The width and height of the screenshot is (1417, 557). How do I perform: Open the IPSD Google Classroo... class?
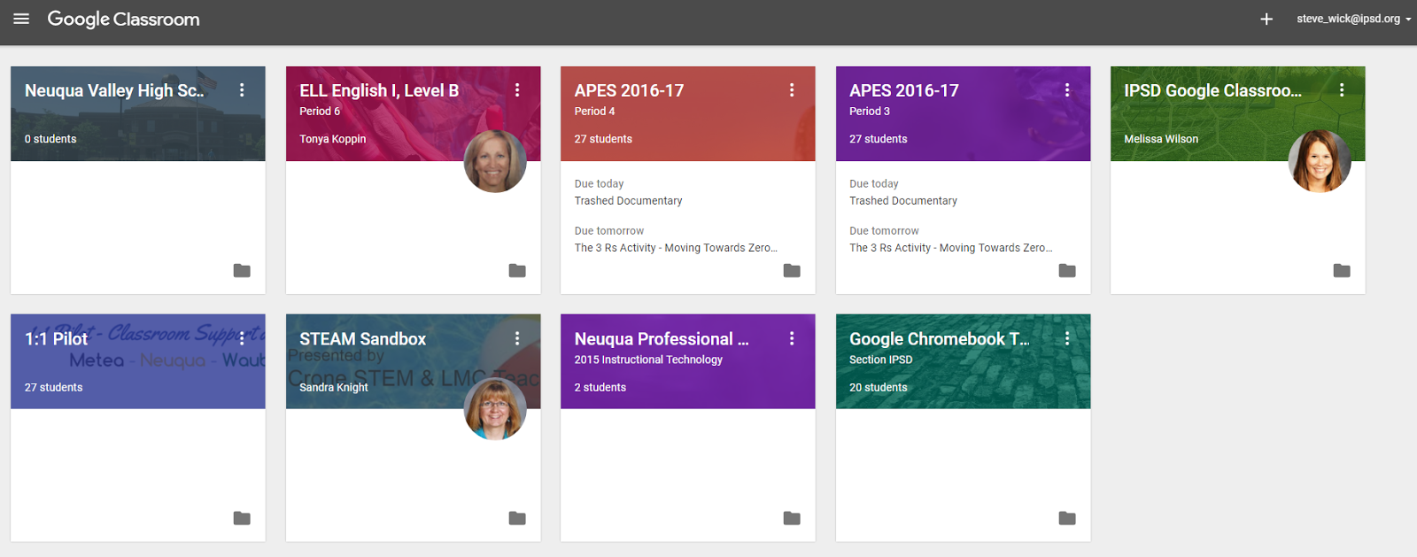[x=1212, y=90]
